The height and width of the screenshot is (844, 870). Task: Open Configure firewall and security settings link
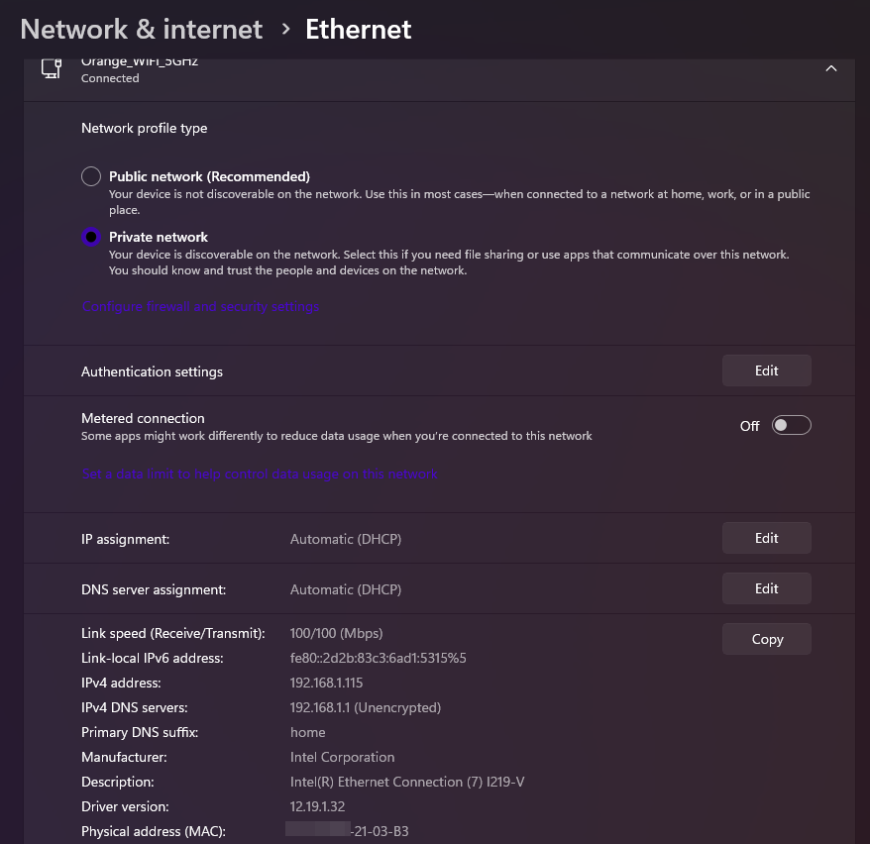[200, 307]
